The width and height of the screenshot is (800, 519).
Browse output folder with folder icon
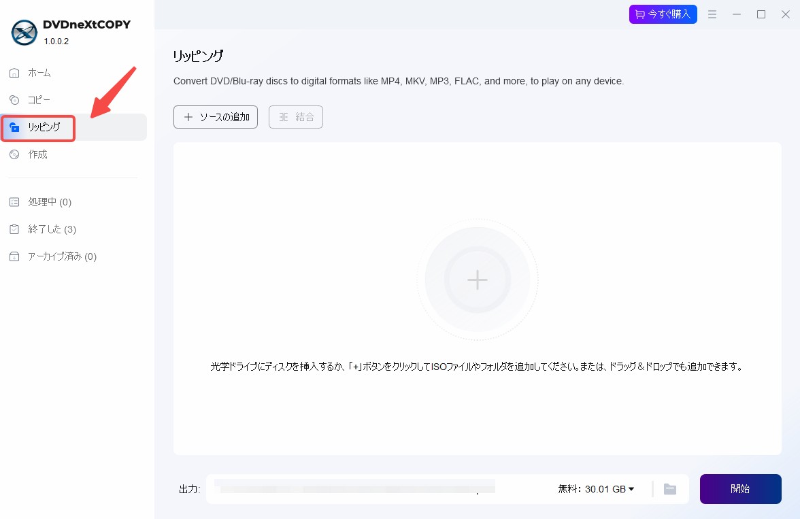coord(670,489)
